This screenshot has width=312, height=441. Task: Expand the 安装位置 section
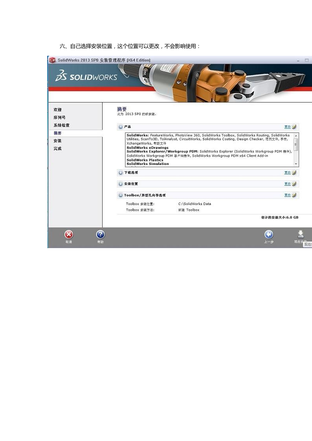tap(121, 184)
